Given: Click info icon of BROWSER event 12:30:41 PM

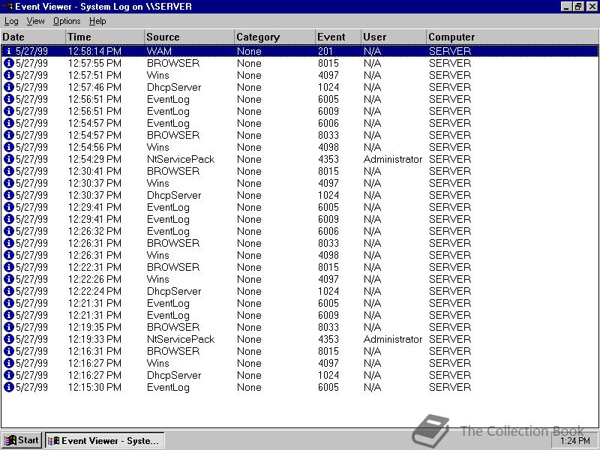Looking at the screenshot, I should (x=9, y=171).
